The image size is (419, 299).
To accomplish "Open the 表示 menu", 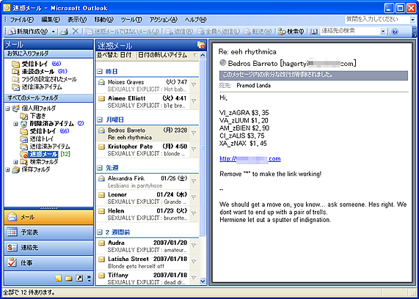I will 77,20.
